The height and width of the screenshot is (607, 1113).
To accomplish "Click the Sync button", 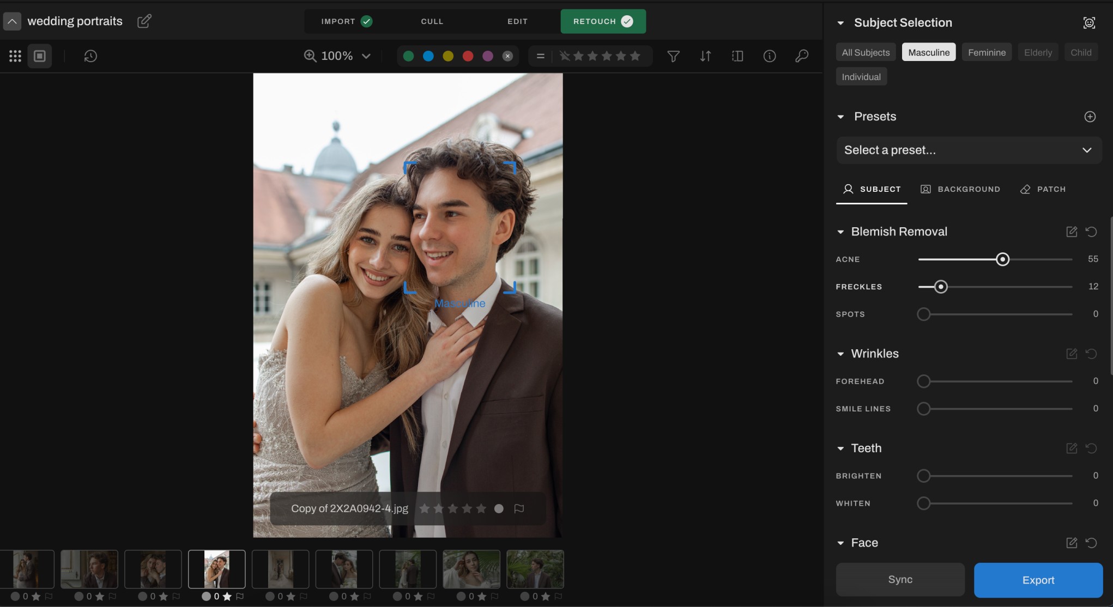I will [x=900, y=580].
